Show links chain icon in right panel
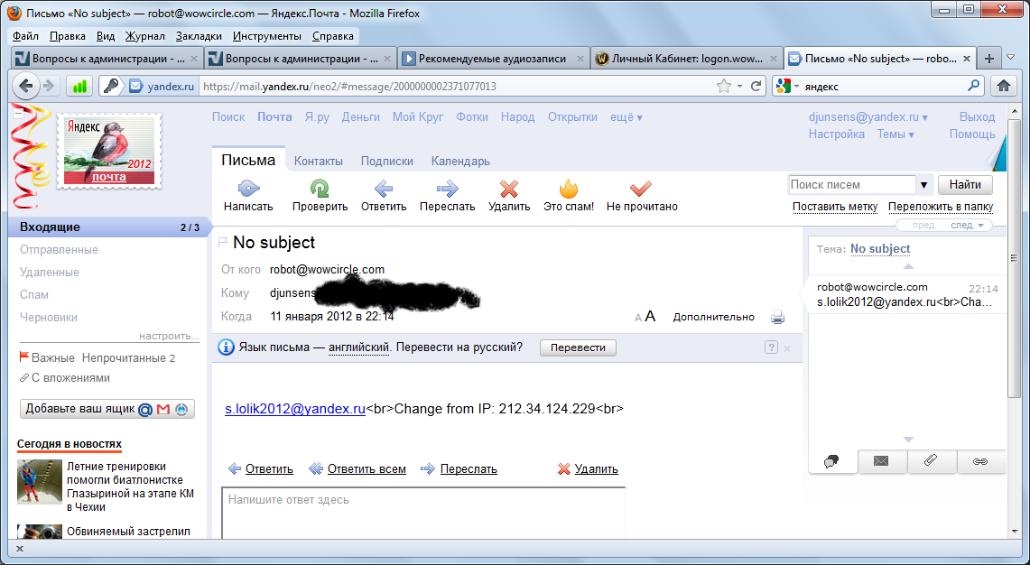Image resolution: width=1030 pixels, height=565 pixels. [x=980, y=461]
